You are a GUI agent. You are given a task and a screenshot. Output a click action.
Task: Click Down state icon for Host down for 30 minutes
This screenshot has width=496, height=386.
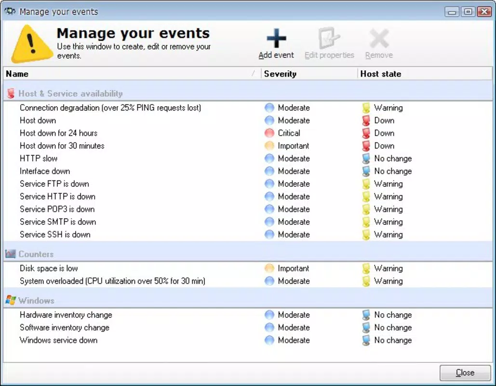366,146
